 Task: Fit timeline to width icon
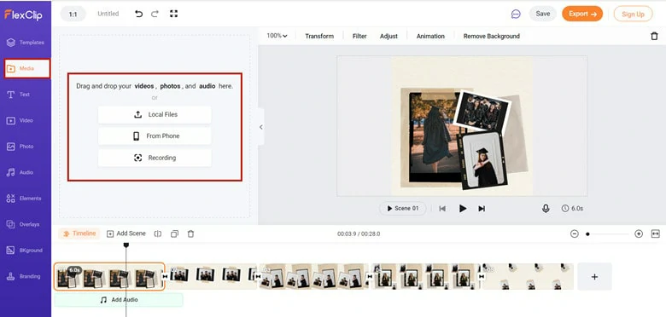[x=656, y=233]
